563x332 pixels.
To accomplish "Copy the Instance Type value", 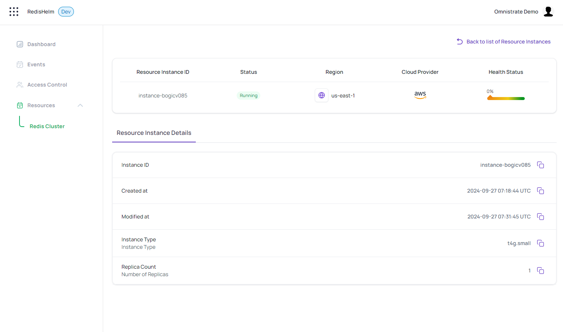I will tap(540, 243).
